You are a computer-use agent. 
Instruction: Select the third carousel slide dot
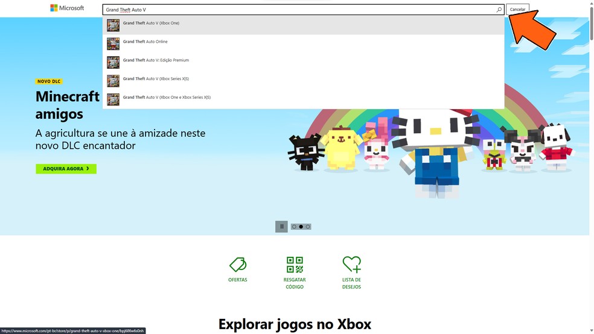click(308, 227)
